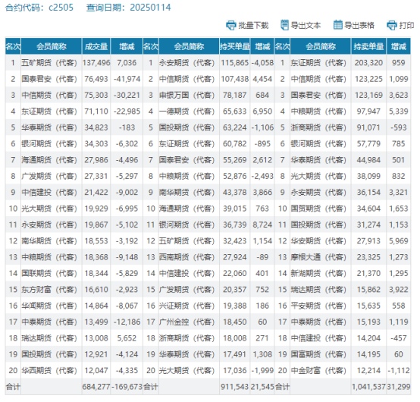Click the export text document icon
This screenshot has width=420, height=402.
pyautogui.click(x=284, y=25)
